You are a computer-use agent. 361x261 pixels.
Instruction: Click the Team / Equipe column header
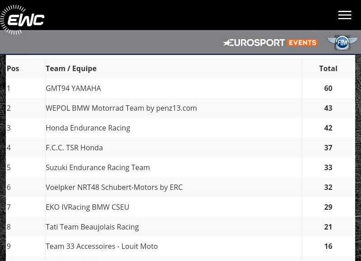(71, 69)
